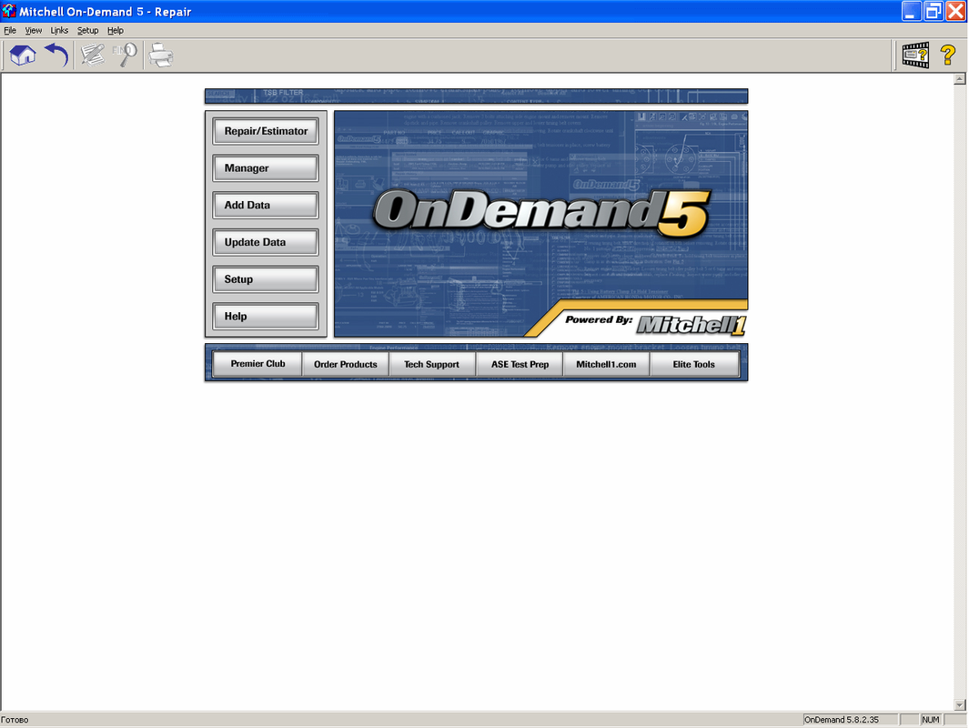This screenshot has width=969, height=728.
Task: Click the scrollbar up arrow
Action: pyautogui.click(x=959, y=79)
